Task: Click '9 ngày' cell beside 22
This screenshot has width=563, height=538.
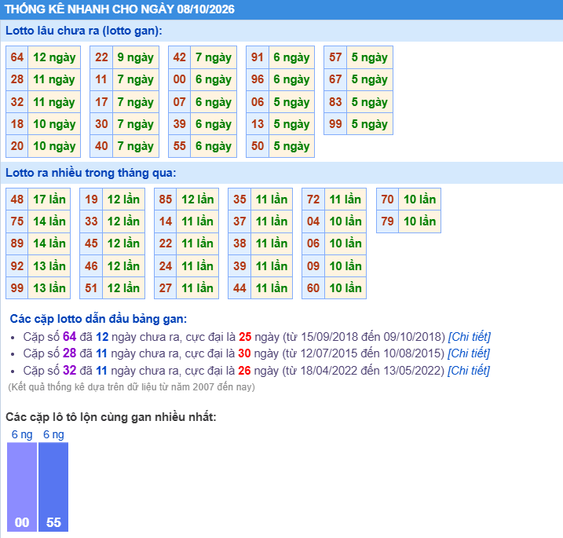Action: point(136,57)
